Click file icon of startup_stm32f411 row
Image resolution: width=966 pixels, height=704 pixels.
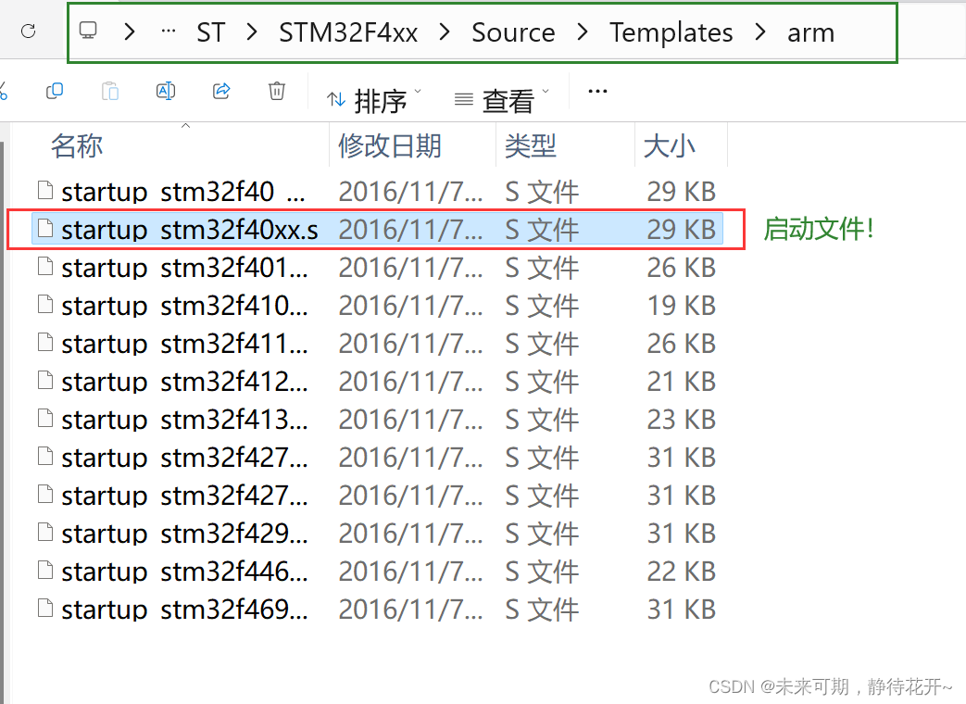coord(45,343)
